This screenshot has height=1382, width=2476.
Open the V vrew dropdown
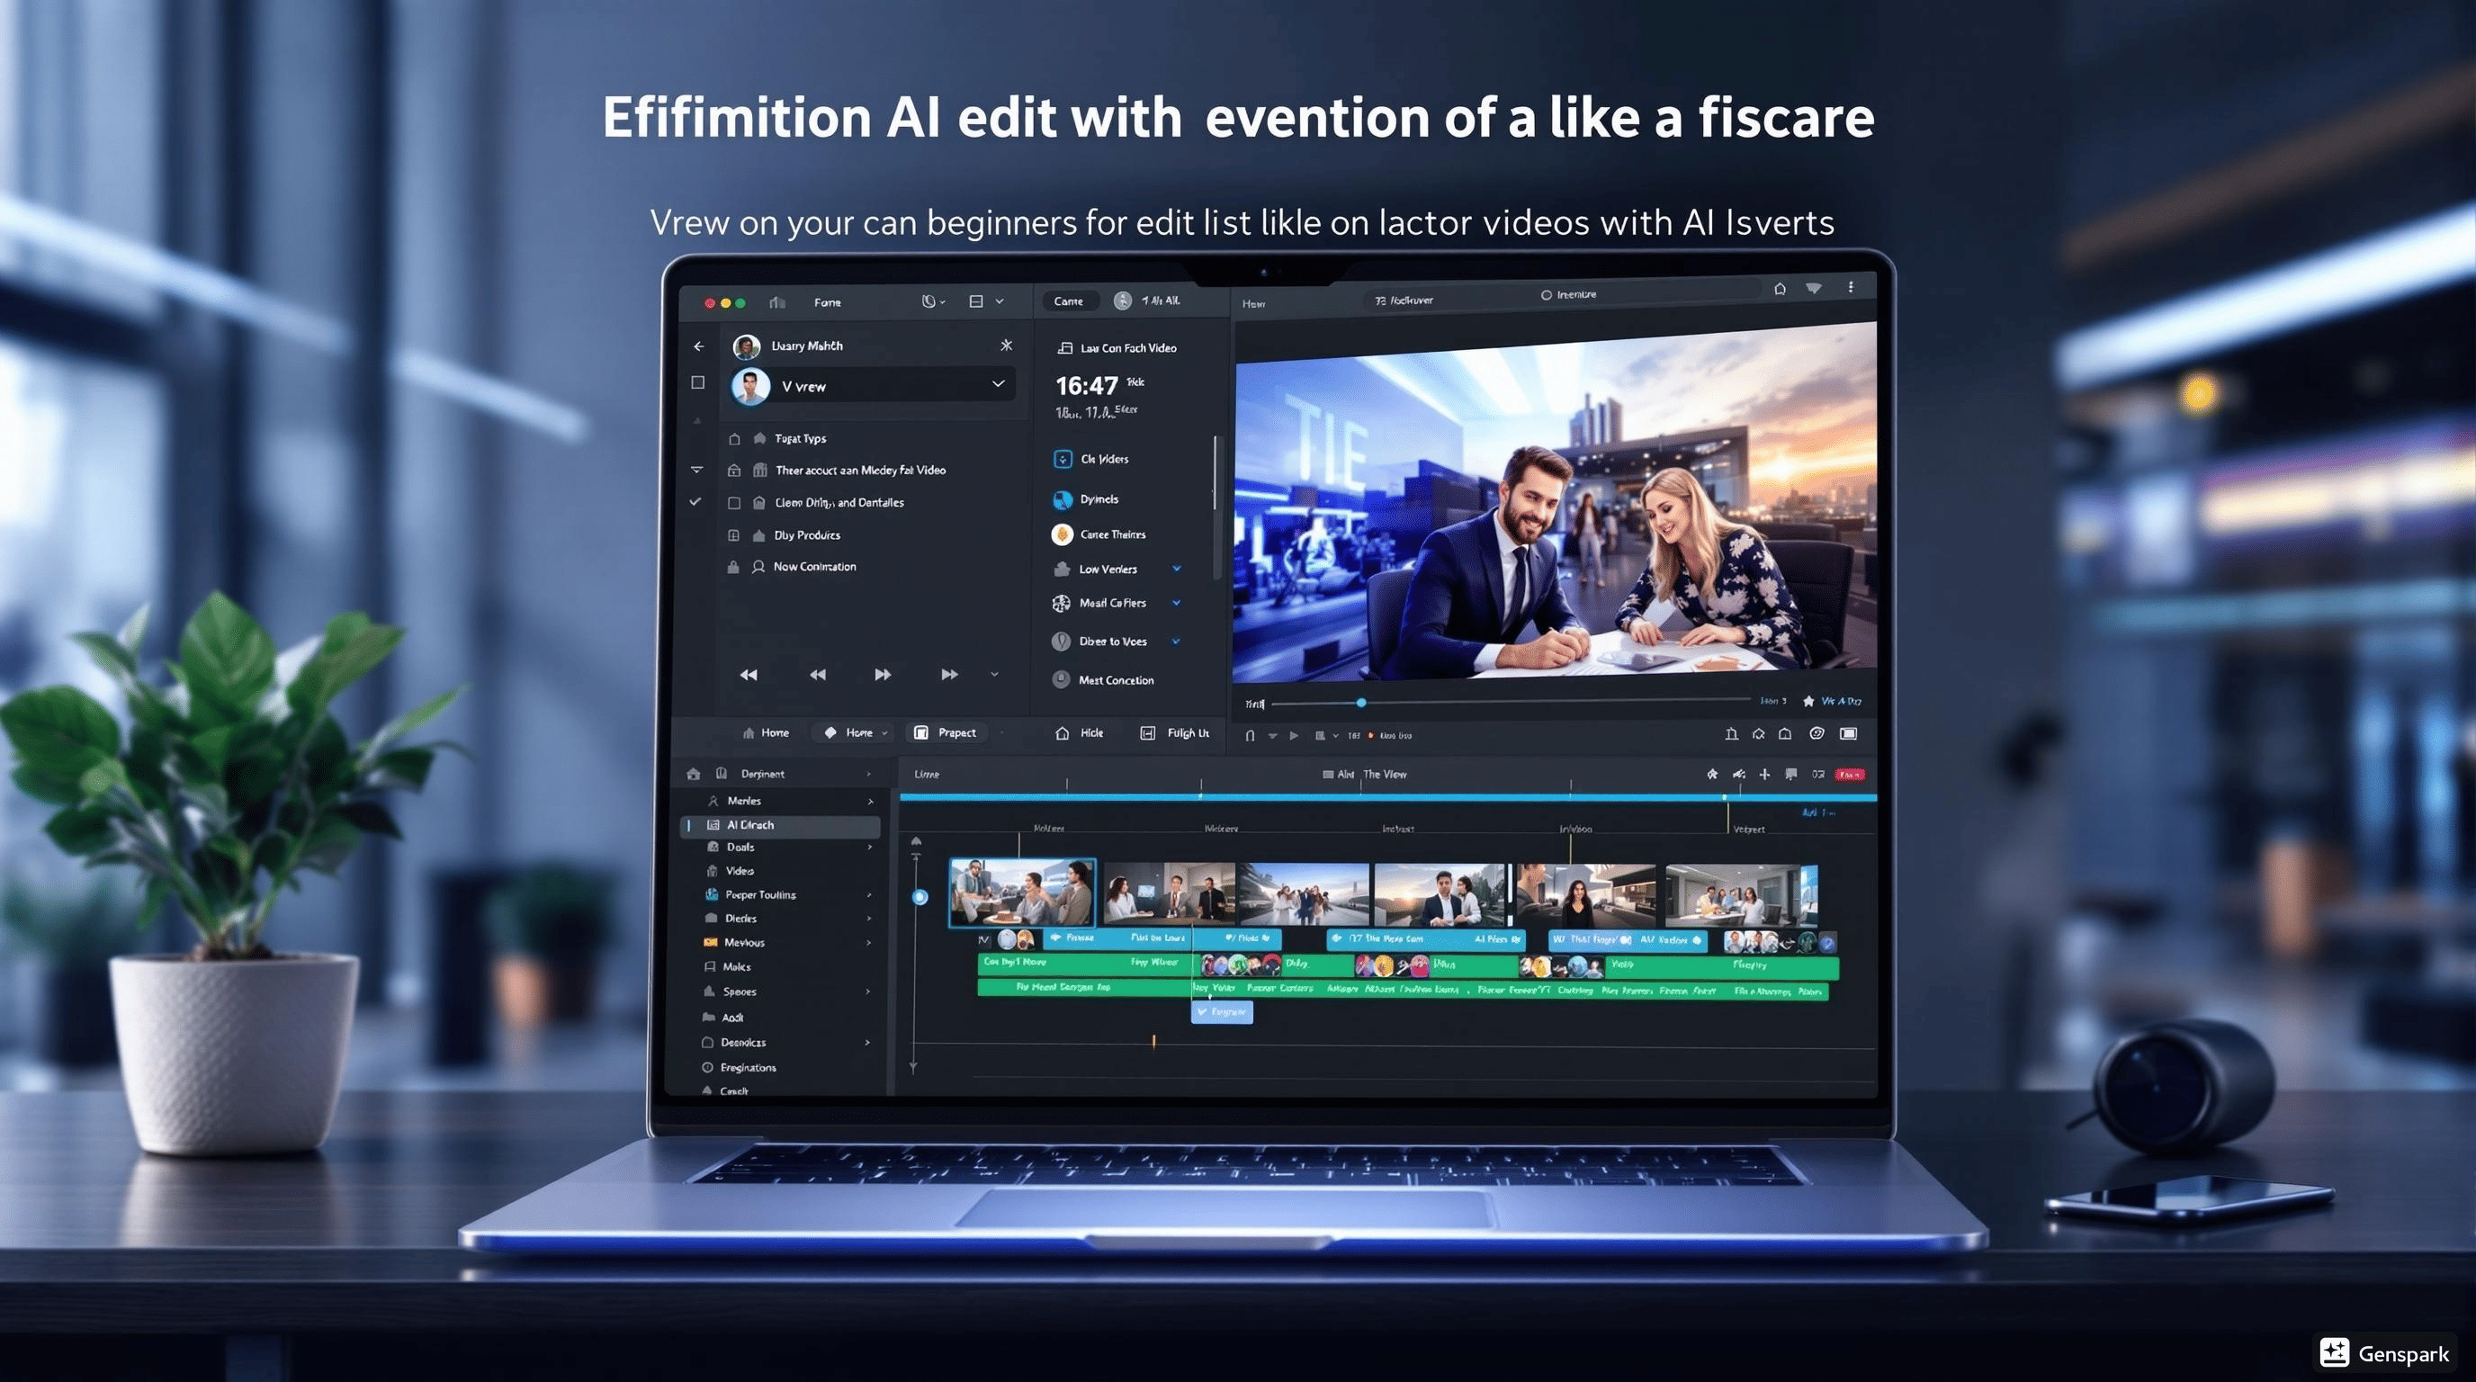click(998, 384)
